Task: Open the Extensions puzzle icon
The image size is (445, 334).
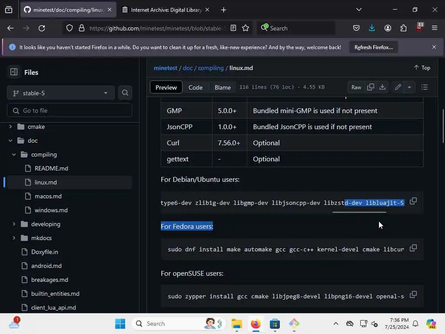Action: (403, 28)
